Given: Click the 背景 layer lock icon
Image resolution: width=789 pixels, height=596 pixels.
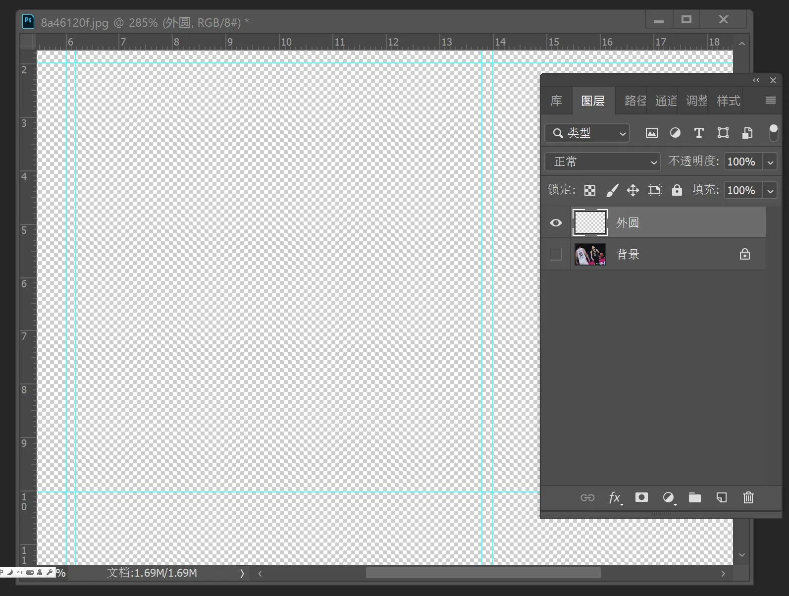Looking at the screenshot, I should (x=745, y=254).
